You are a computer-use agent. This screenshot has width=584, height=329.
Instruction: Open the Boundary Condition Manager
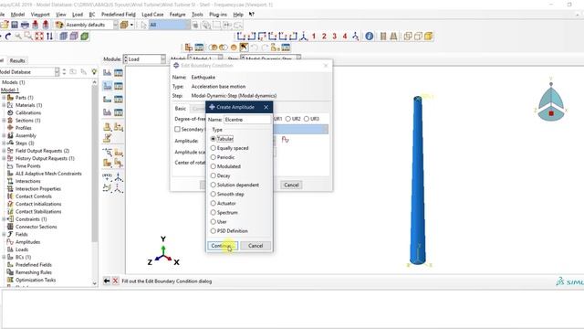[x=119, y=86]
